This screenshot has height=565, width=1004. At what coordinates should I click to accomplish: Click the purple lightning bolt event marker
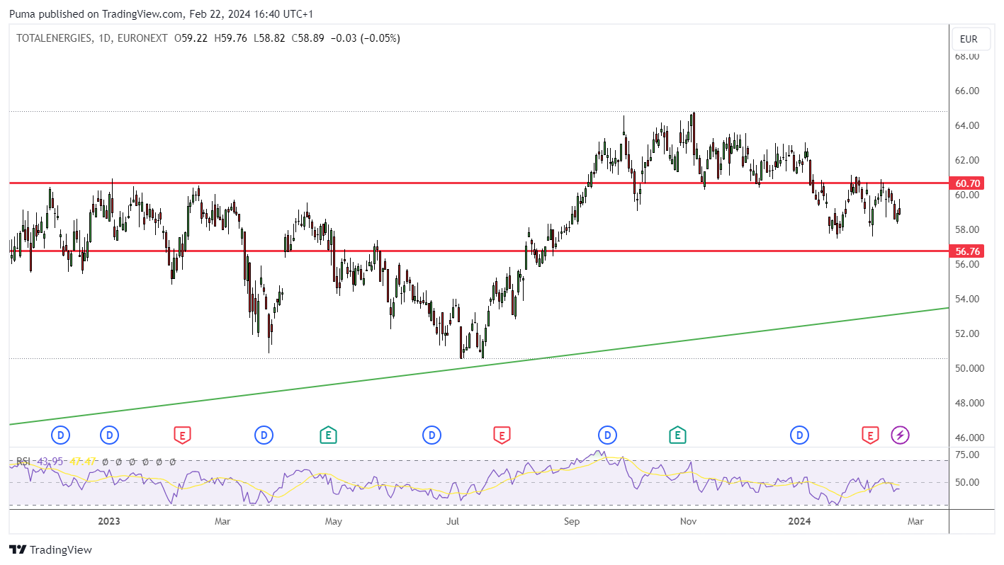(x=900, y=435)
